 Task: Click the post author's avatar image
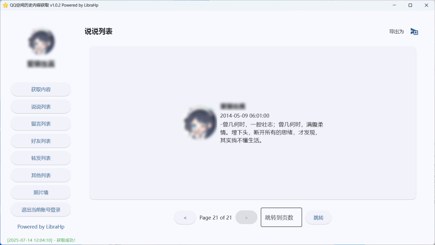click(x=200, y=124)
